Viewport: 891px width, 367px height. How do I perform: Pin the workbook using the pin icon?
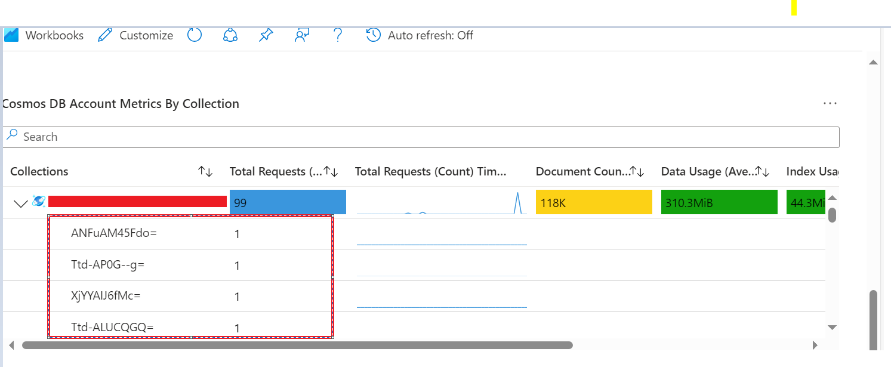pyautogui.click(x=266, y=35)
